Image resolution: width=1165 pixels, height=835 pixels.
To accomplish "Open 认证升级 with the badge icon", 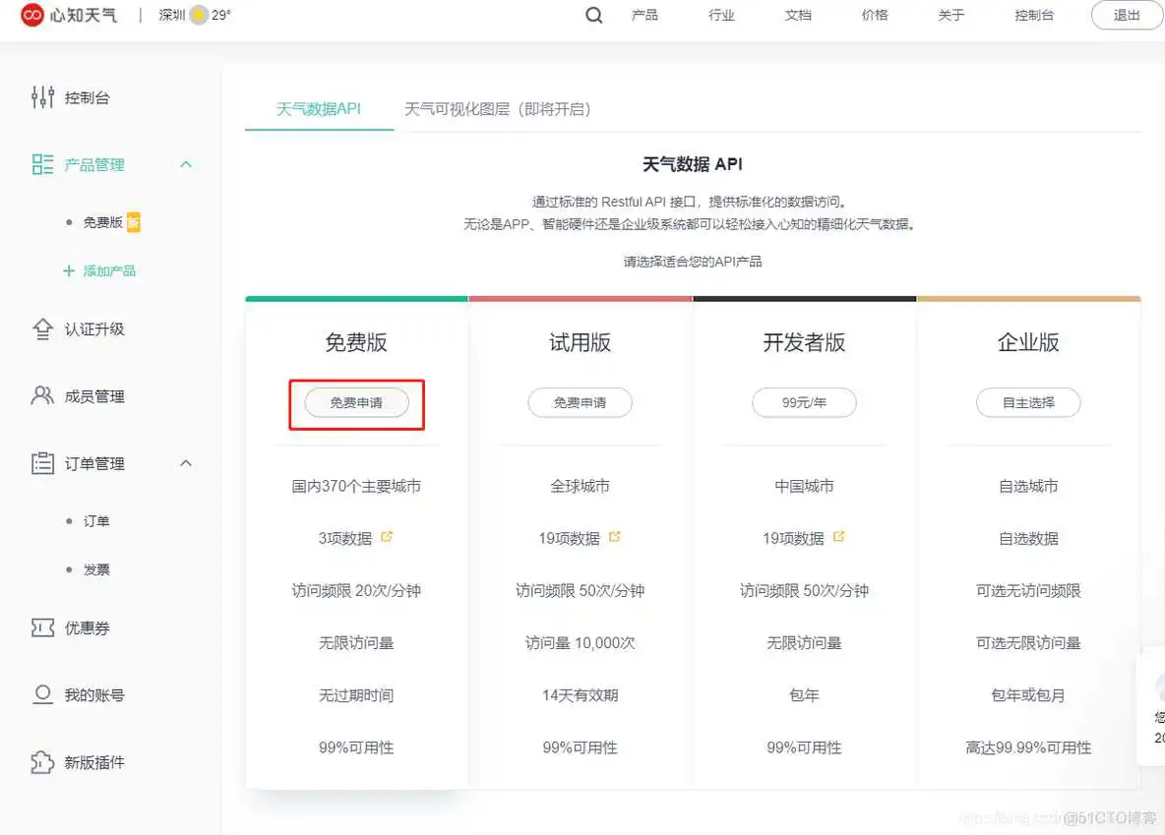I will [x=41, y=329].
